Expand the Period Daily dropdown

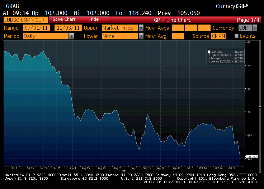pos(71,36)
